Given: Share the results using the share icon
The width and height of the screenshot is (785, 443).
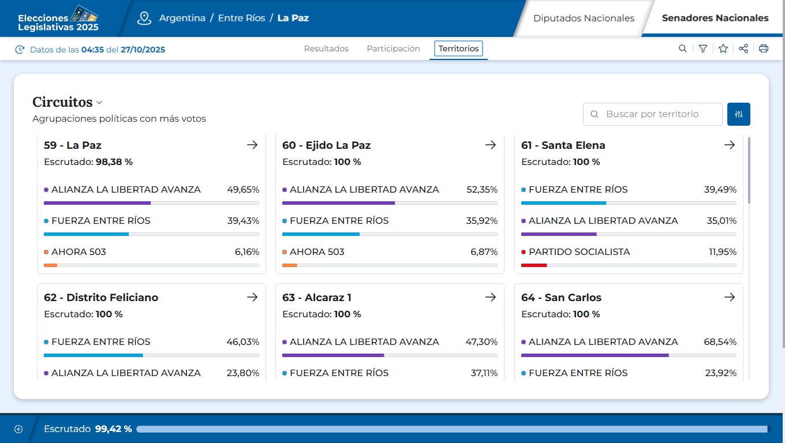Looking at the screenshot, I should coord(743,48).
